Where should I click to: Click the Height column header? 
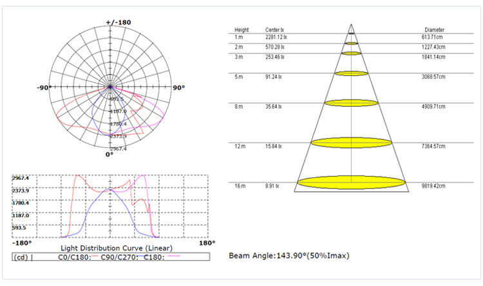coord(241,30)
